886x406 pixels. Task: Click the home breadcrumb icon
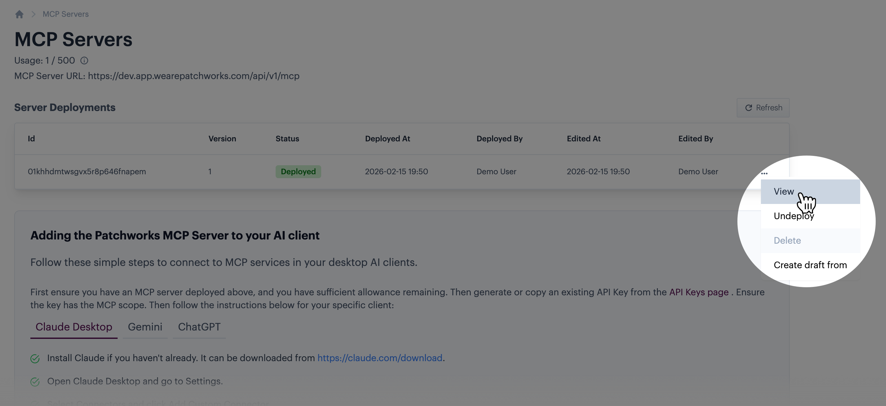(x=19, y=14)
